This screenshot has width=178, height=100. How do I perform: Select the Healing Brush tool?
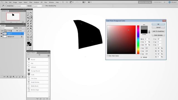28,21
